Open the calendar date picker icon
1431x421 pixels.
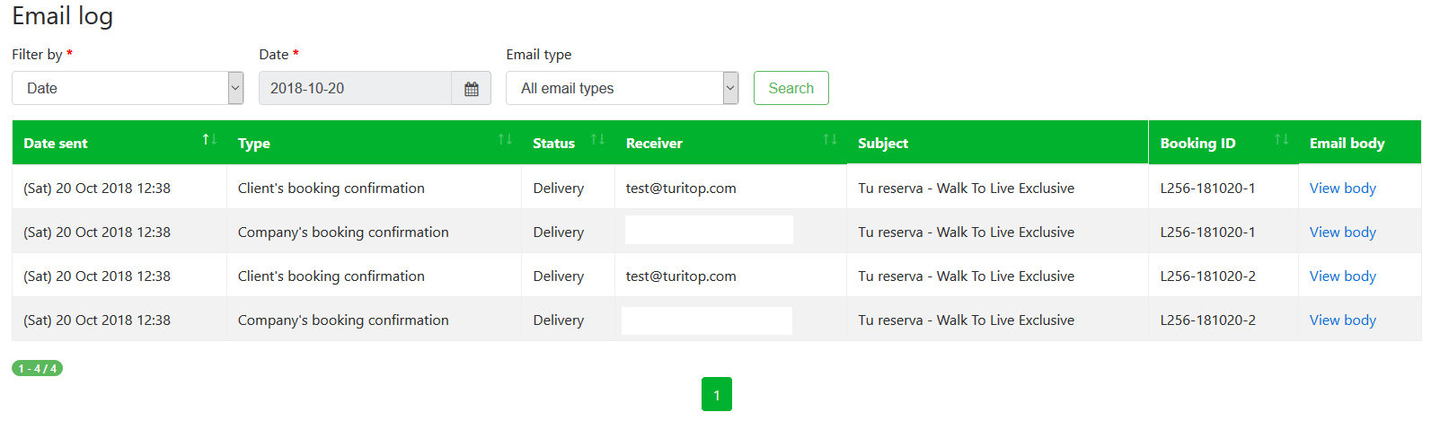471,89
